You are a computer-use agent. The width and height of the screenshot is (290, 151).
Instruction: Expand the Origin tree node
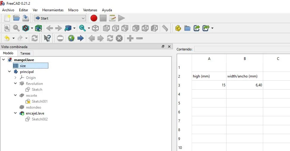pos(15,78)
